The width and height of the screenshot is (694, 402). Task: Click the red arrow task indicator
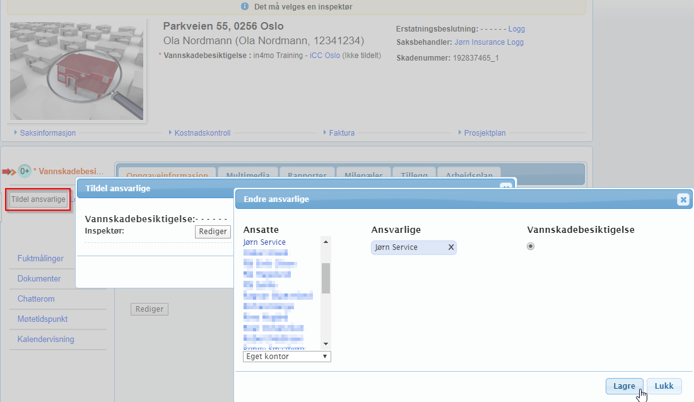(9, 172)
